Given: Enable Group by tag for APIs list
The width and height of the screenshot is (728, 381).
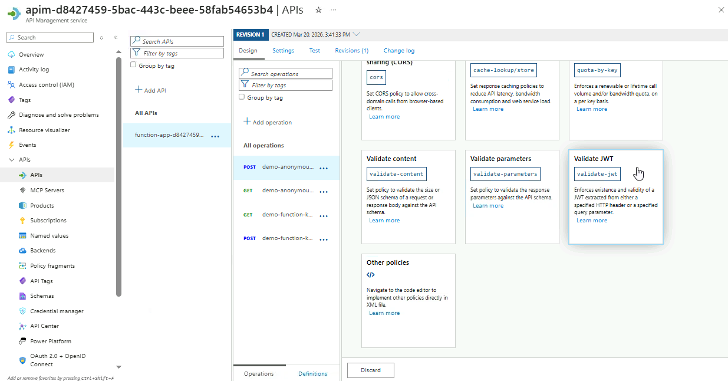Looking at the screenshot, I should (x=133, y=65).
